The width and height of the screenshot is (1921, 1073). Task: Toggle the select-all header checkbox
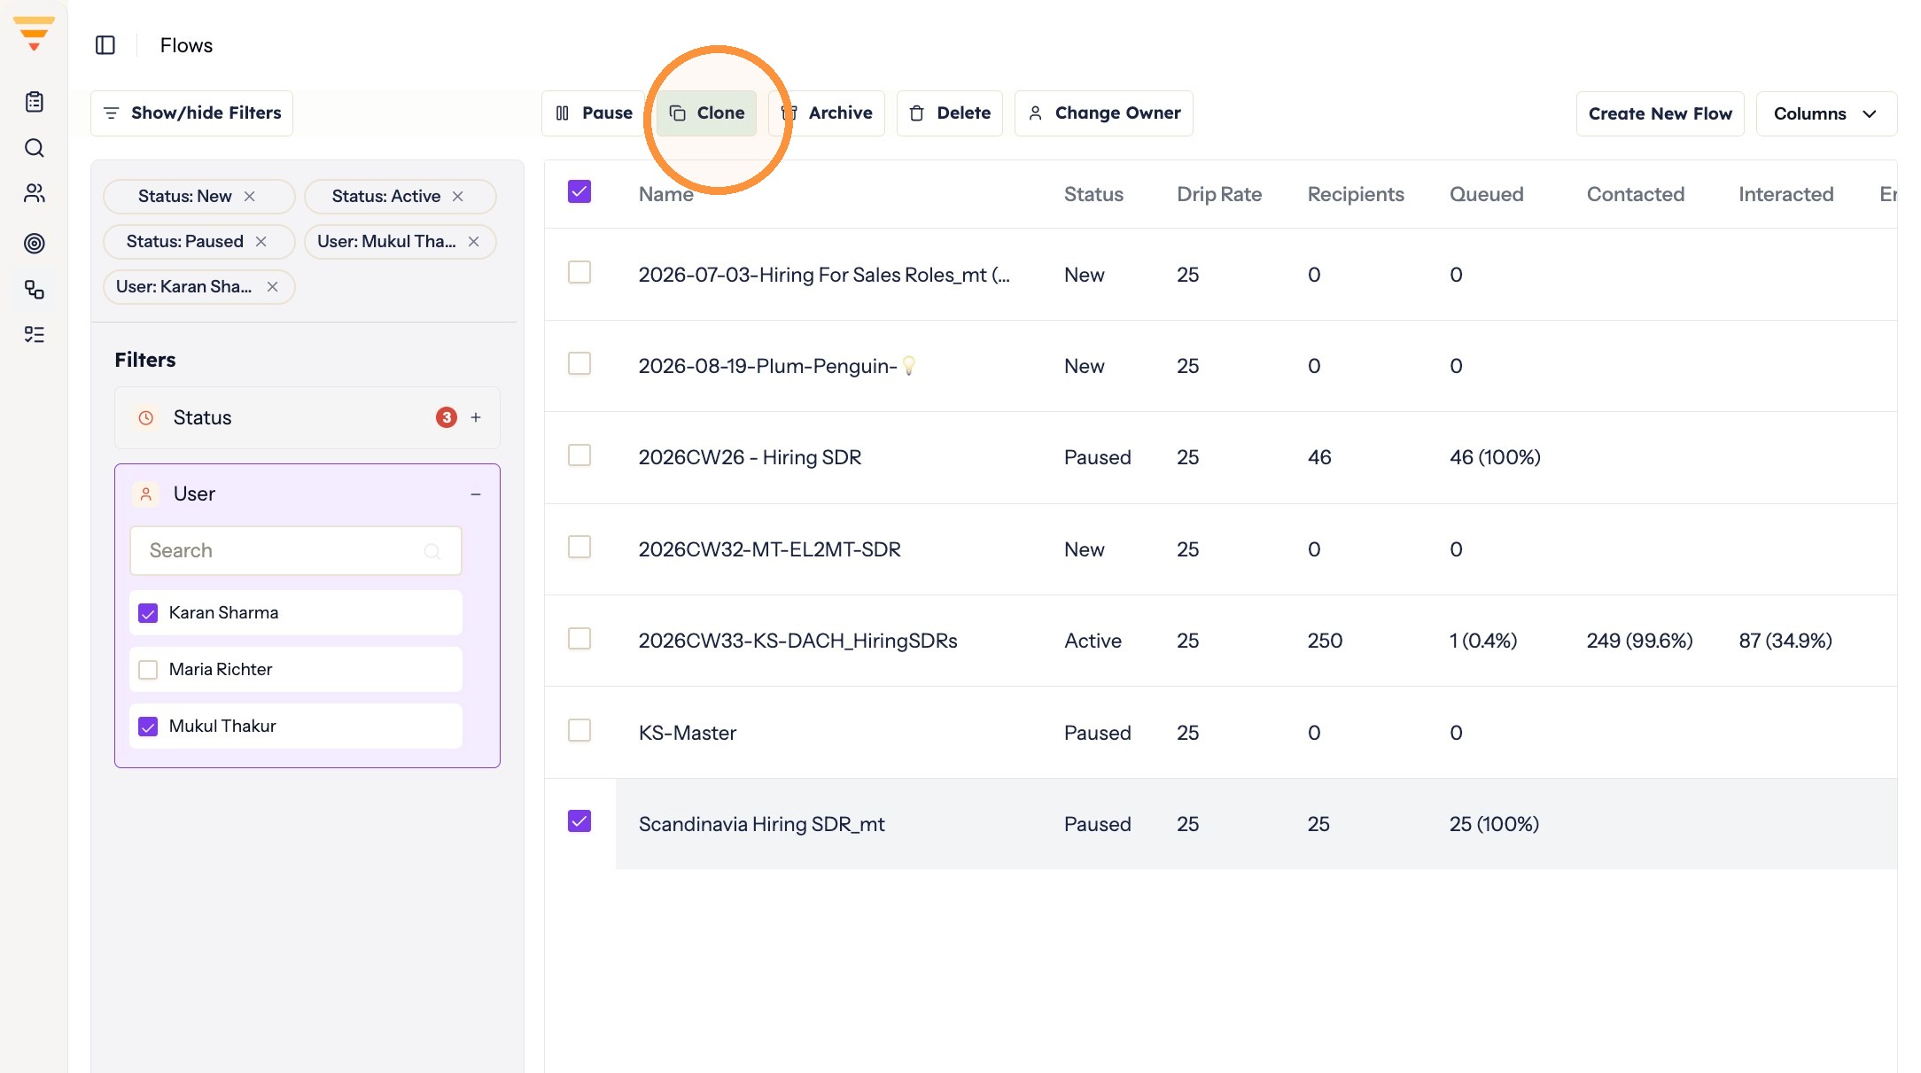(x=579, y=191)
